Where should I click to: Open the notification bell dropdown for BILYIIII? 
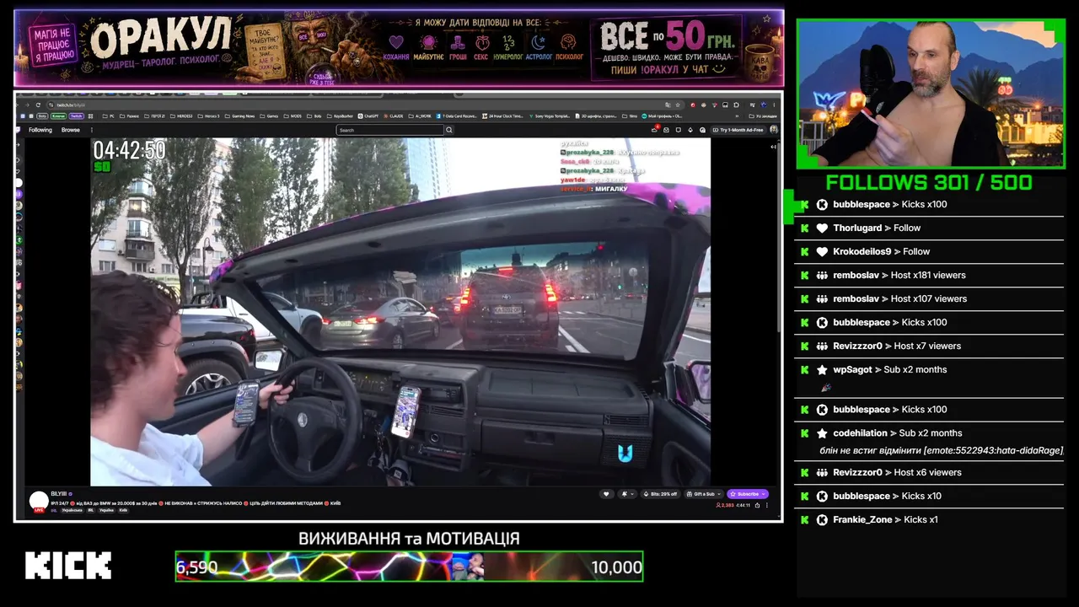point(627,494)
